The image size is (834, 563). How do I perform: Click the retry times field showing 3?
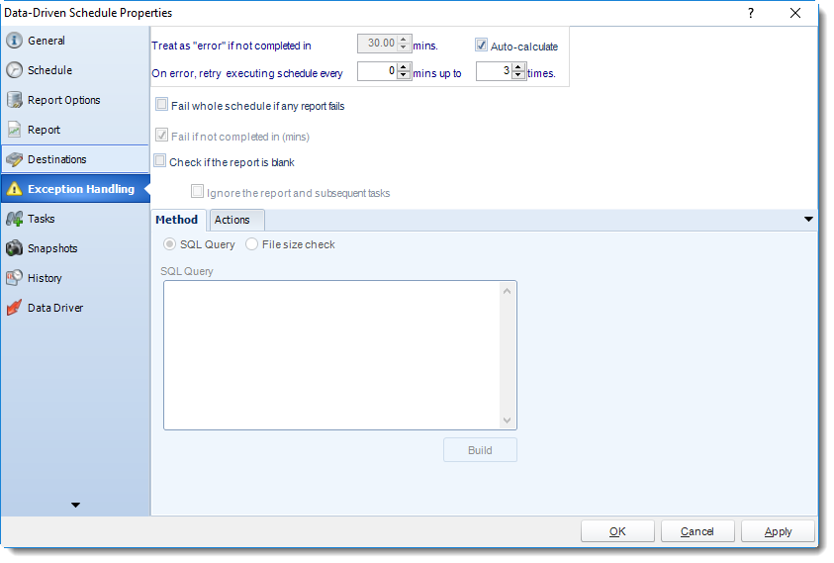click(x=494, y=71)
